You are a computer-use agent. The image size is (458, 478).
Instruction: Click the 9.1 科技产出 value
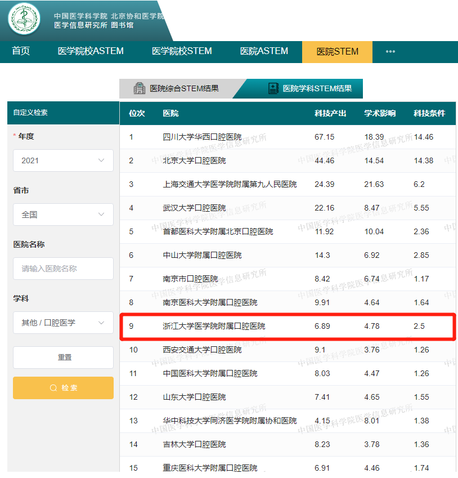point(320,350)
